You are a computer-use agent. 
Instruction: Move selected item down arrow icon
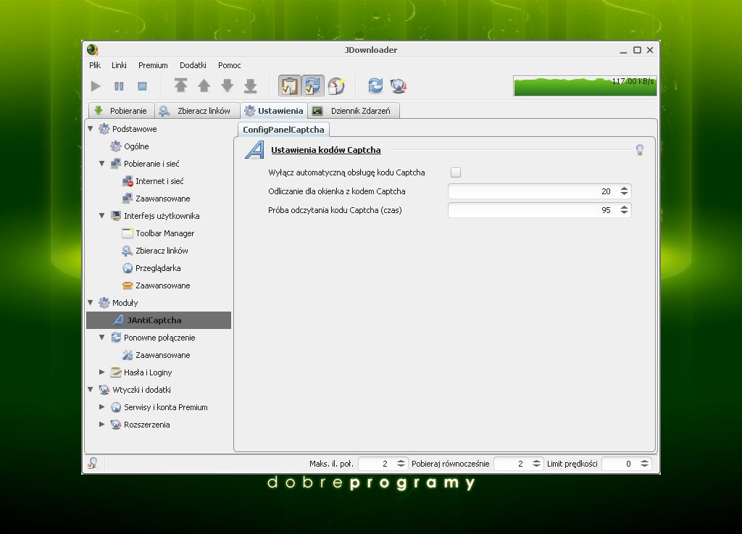(227, 85)
